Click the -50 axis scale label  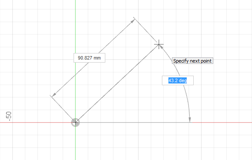[9, 116]
